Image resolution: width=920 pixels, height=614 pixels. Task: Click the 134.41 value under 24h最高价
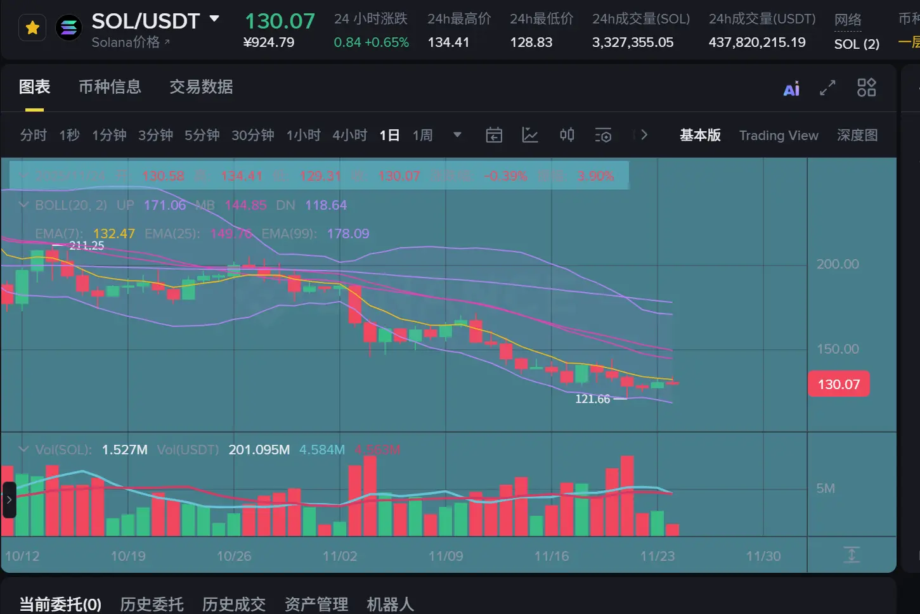[x=448, y=42]
